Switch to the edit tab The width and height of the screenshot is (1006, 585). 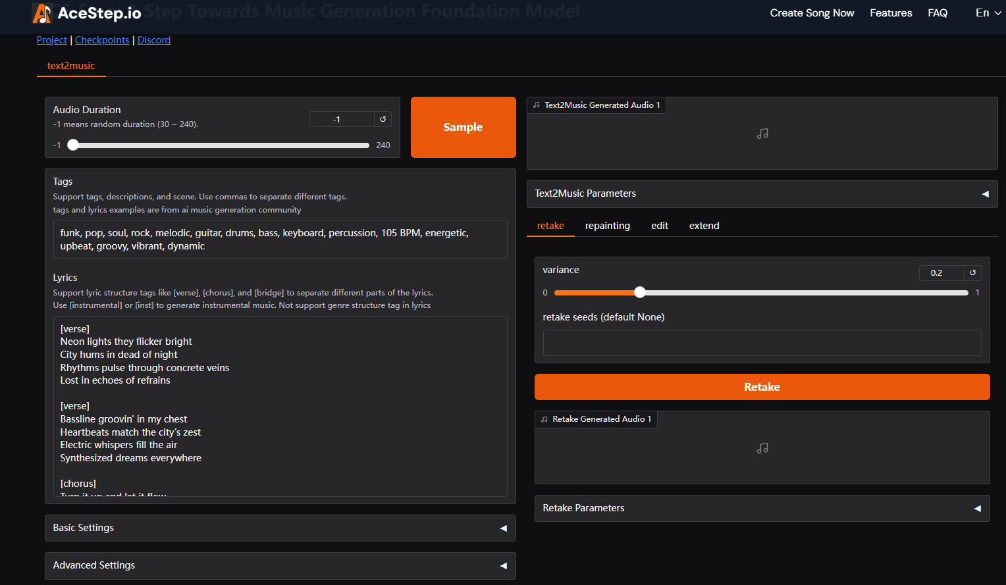click(660, 226)
